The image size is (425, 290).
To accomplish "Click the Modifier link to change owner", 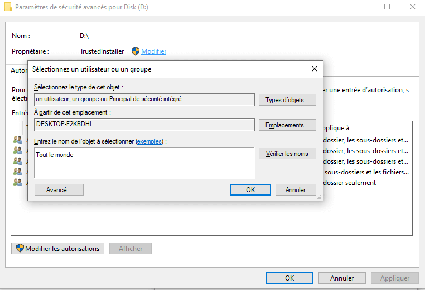I will coord(154,51).
